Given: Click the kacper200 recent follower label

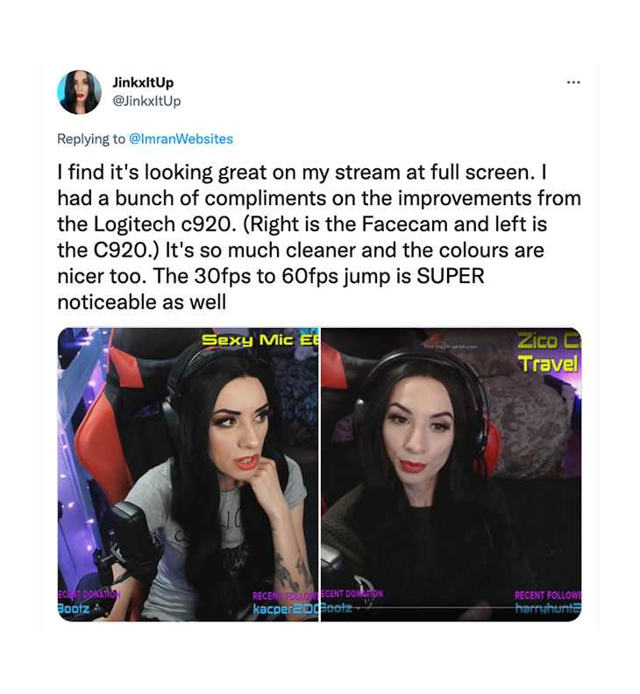Looking at the screenshot, I should (x=285, y=609).
